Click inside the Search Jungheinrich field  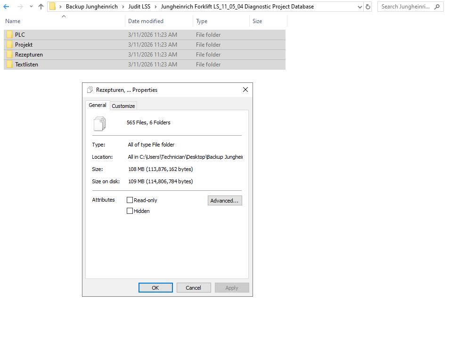(405, 7)
